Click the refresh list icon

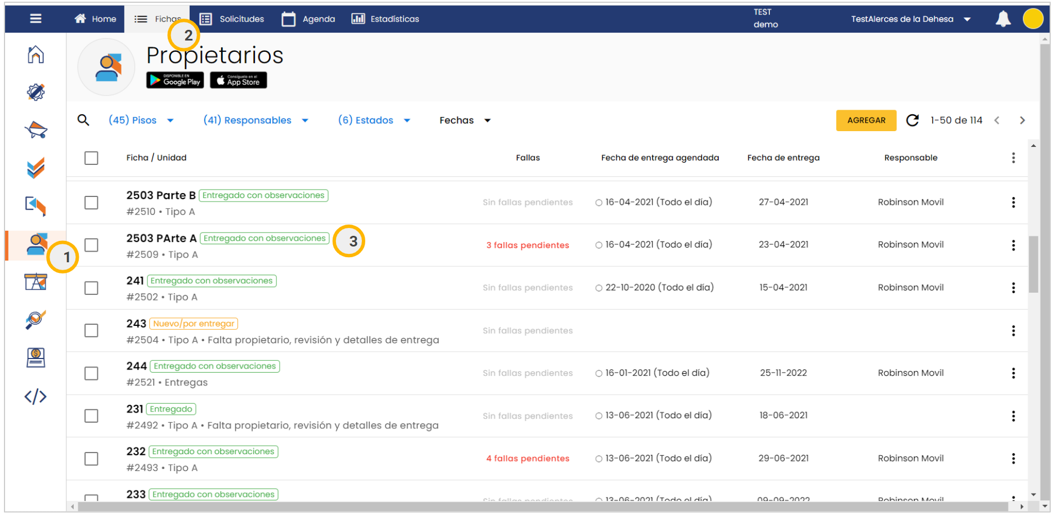click(x=912, y=120)
